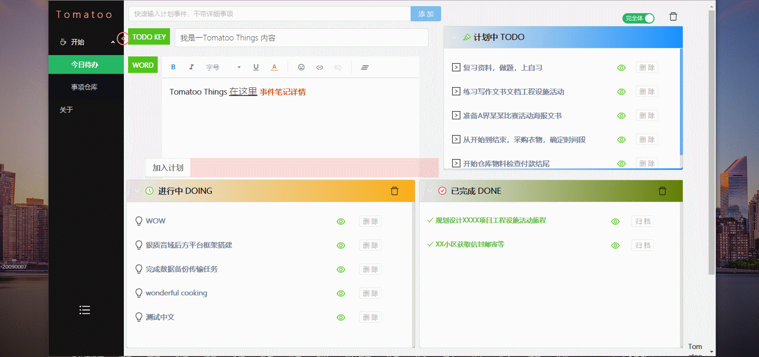Click the clock icon in the DOING header
The image size is (759, 357).
point(150,191)
